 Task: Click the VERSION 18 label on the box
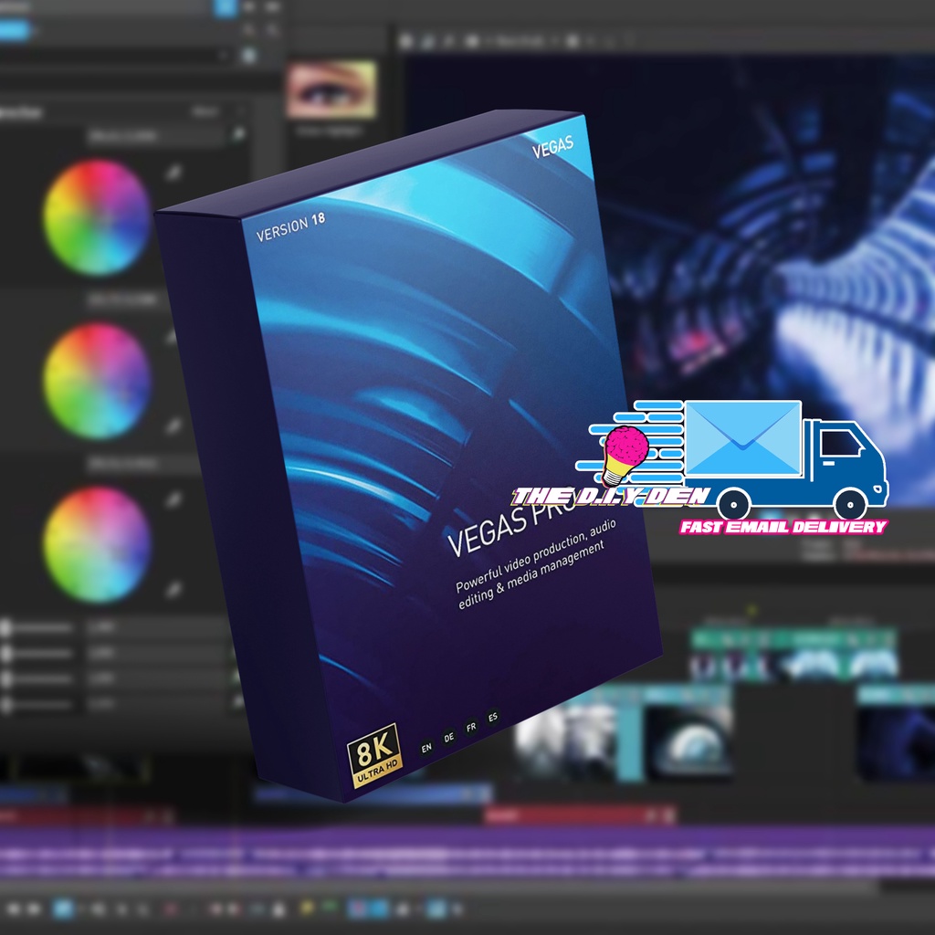(x=290, y=226)
